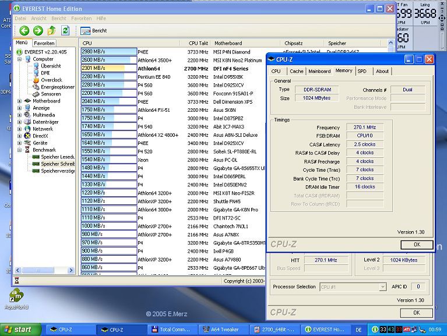Image resolution: width=447 pixels, height=336 pixels.
Task: Collapse the Benchmark tree node
Action: tap(19, 150)
